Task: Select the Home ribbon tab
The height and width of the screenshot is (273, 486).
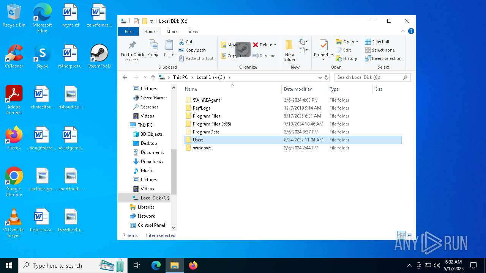Action: point(150,31)
